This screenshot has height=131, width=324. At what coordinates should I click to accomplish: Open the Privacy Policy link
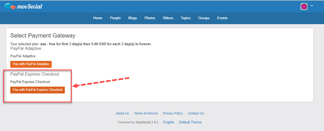click(x=173, y=113)
